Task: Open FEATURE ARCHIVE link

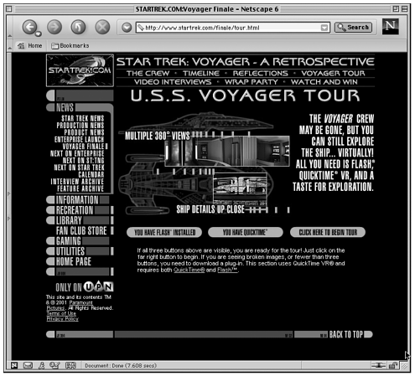Action: tap(80, 188)
